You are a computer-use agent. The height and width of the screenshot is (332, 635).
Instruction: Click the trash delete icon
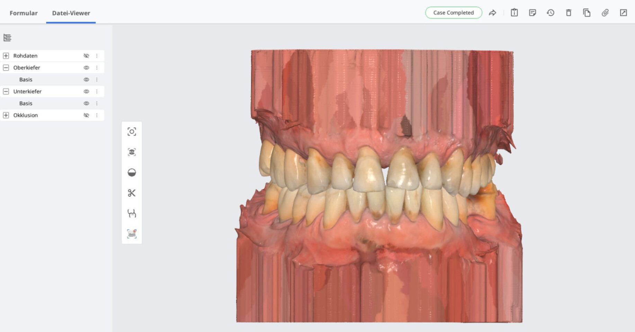click(569, 13)
